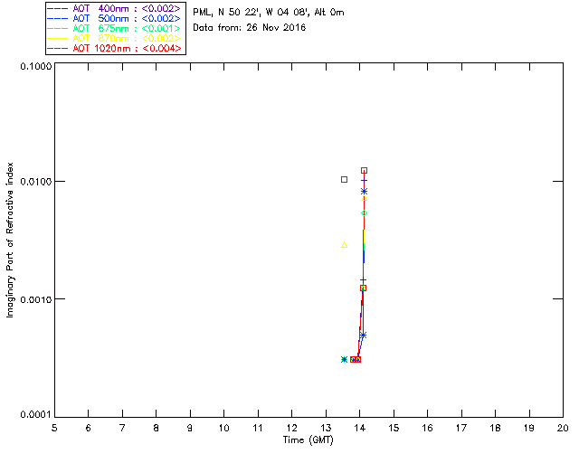Click the 'Imaginary Part of Refractive index' axis label

tap(10, 240)
